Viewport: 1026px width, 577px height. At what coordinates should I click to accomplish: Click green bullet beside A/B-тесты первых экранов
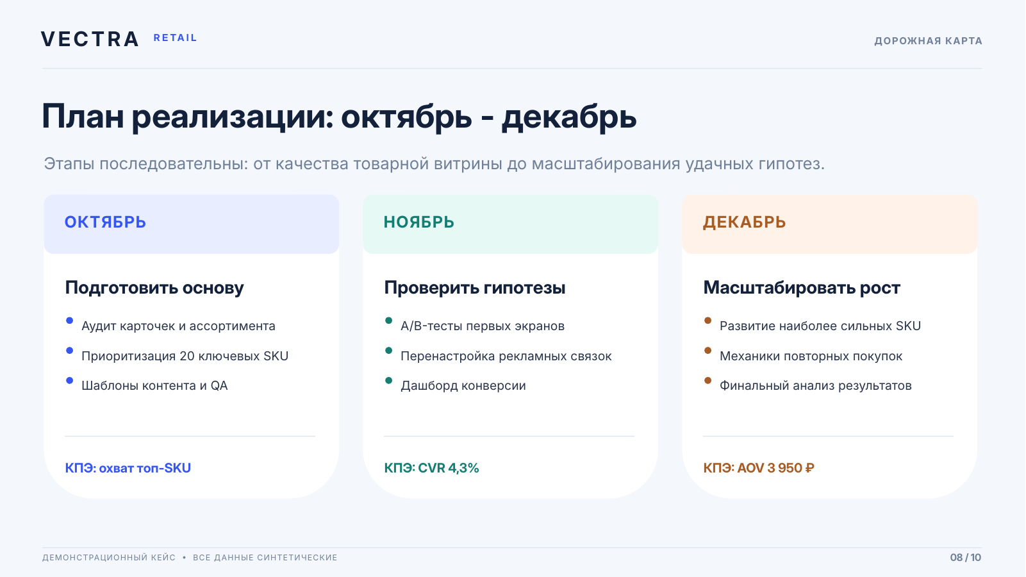click(389, 321)
